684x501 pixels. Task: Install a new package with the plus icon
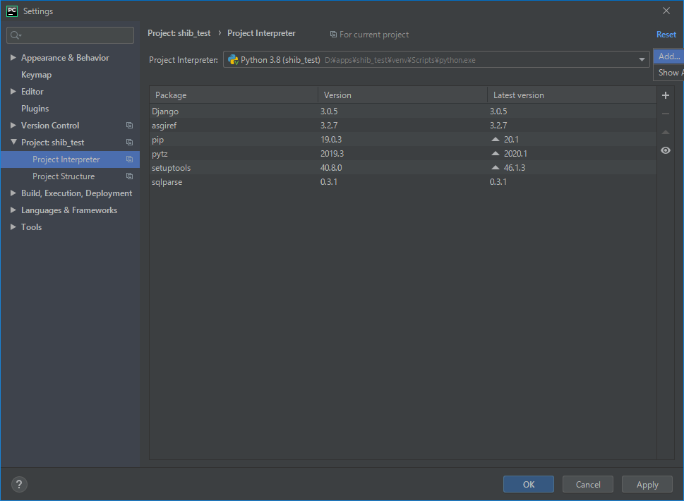(x=665, y=95)
